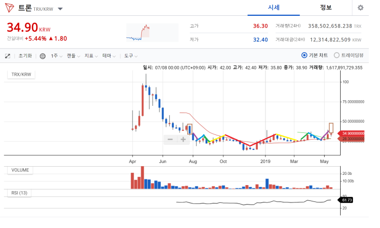Click the 32.40 low price value
This screenshot has width=380, height=228.
click(260, 40)
